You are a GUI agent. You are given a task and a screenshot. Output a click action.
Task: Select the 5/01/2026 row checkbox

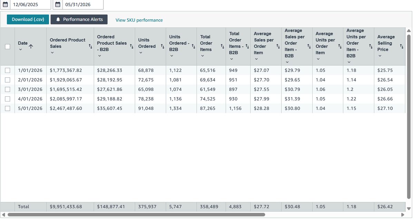click(x=8, y=108)
